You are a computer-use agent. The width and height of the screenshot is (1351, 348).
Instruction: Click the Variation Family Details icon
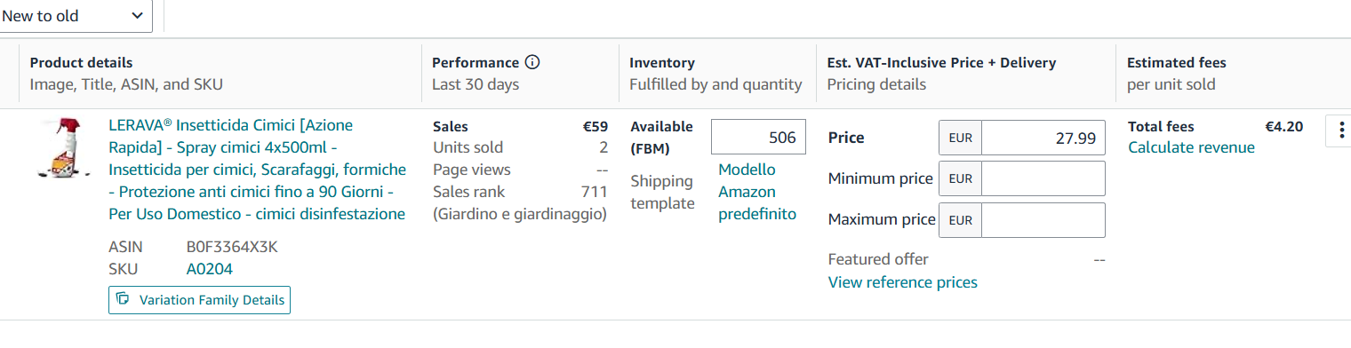pyautogui.click(x=124, y=300)
